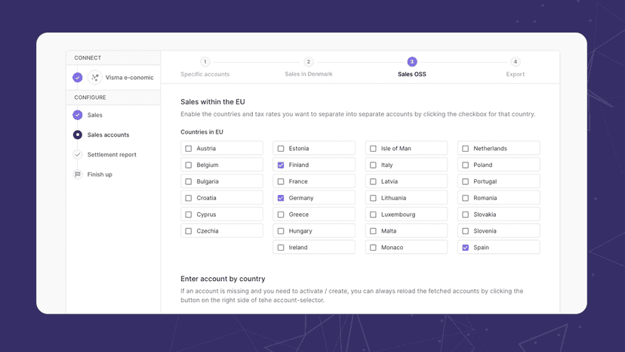Open the Specific accounts step label

click(205, 74)
